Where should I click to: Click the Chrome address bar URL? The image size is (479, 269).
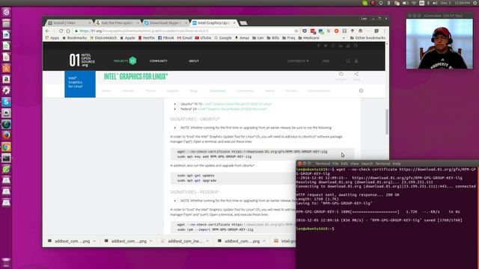tap(144, 31)
